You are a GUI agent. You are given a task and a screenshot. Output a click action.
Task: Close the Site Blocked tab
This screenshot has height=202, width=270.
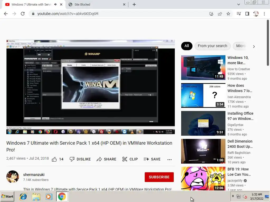point(124,4)
